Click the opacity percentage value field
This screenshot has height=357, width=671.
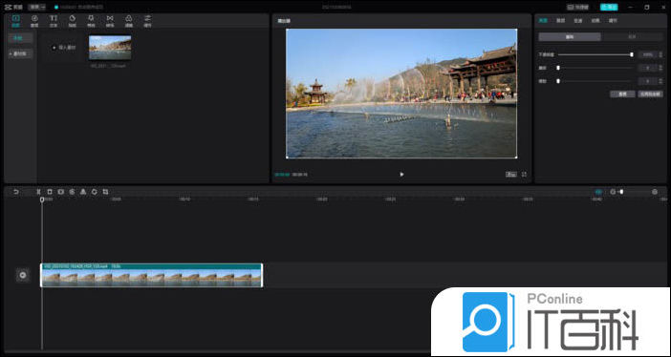(648, 54)
